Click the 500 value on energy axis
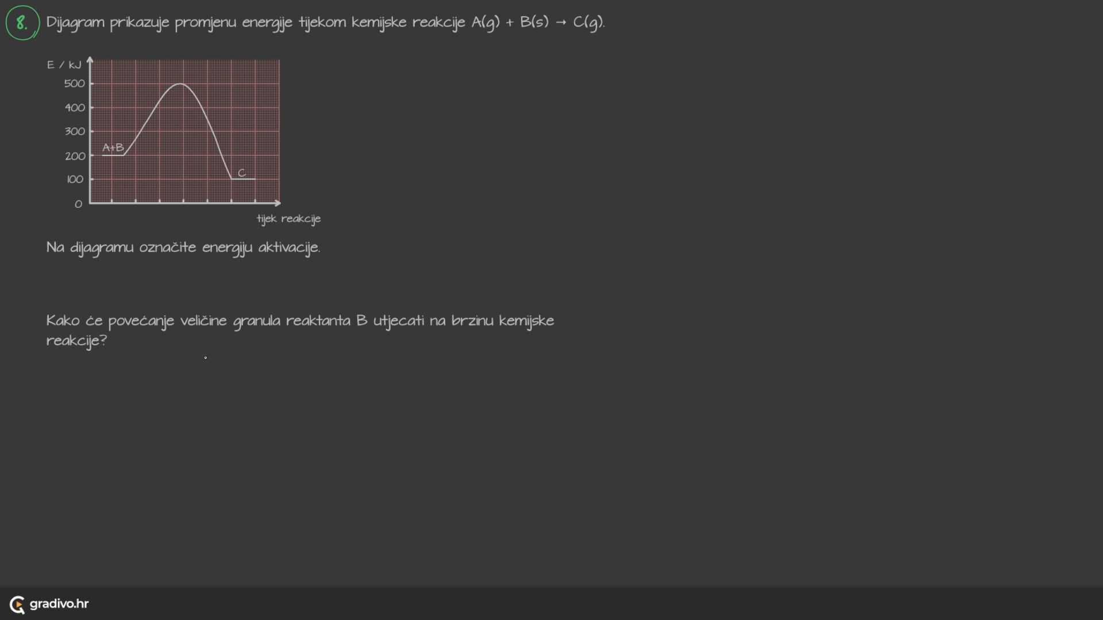The height and width of the screenshot is (620, 1103). (75, 84)
